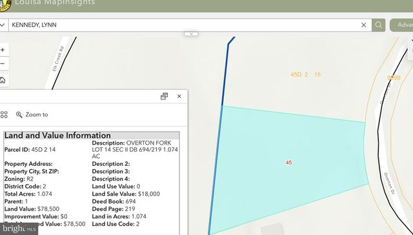This screenshot has width=413, height=235.
Task: Open the search type dropdown arrow
Action: 3,25
